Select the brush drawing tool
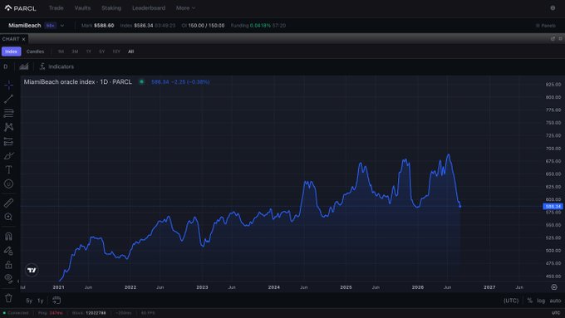 click(x=8, y=155)
